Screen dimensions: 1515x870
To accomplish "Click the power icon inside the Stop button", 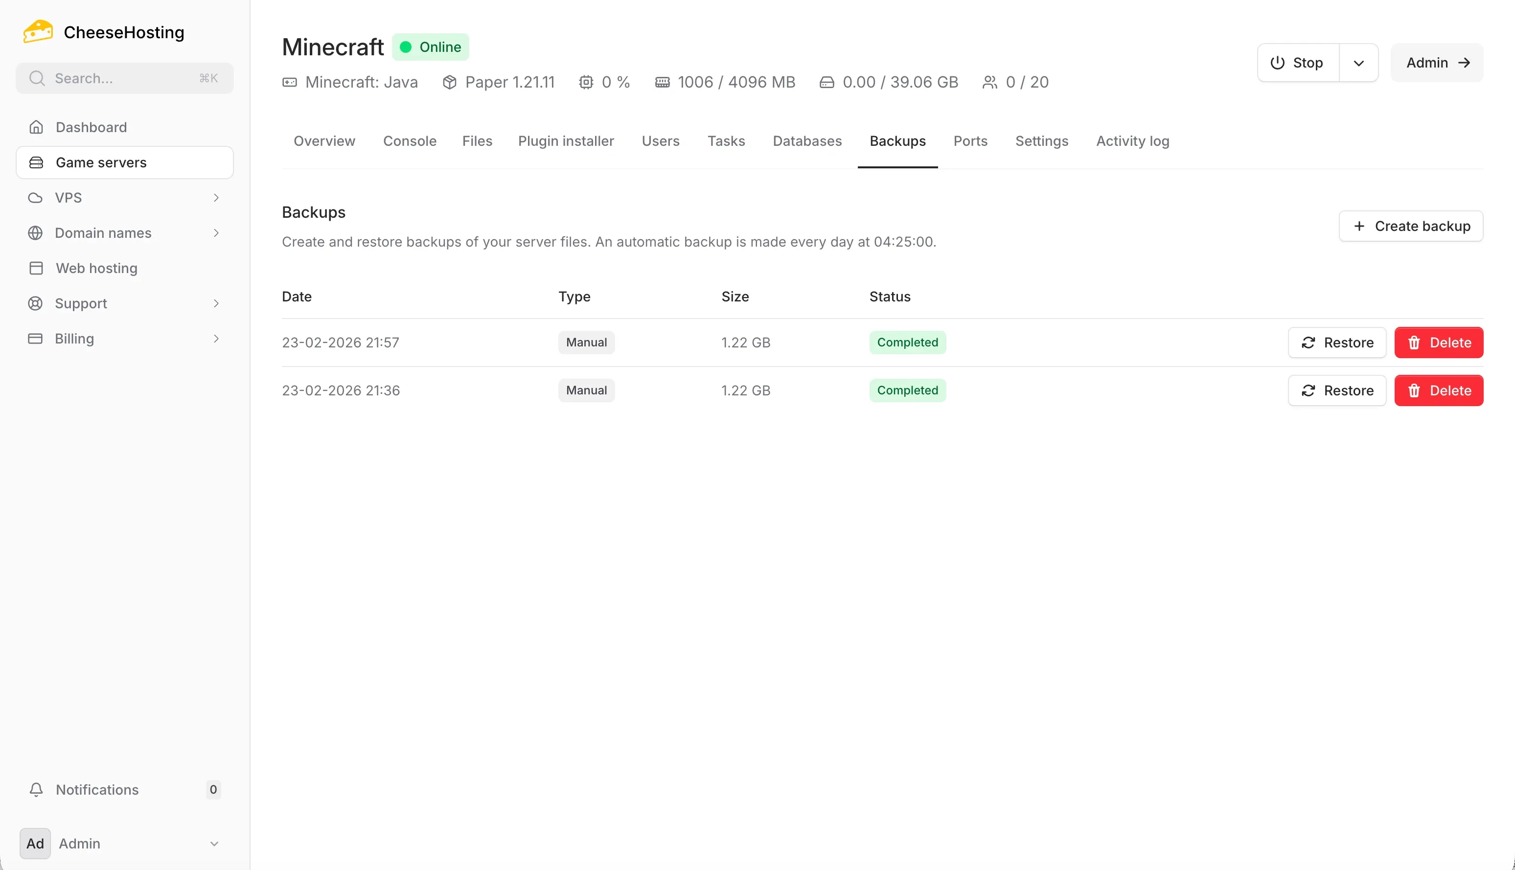I will pos(1277,62).
